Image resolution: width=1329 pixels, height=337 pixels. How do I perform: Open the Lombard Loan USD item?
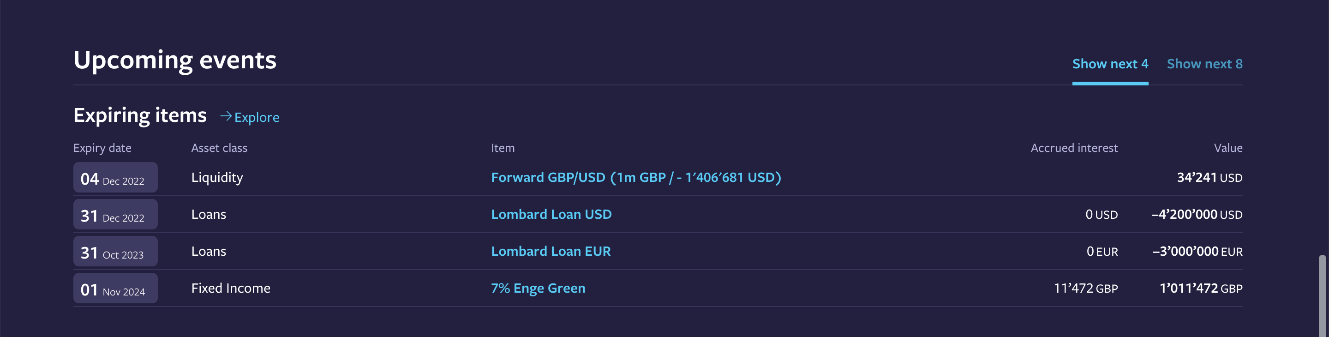point(551,214)
